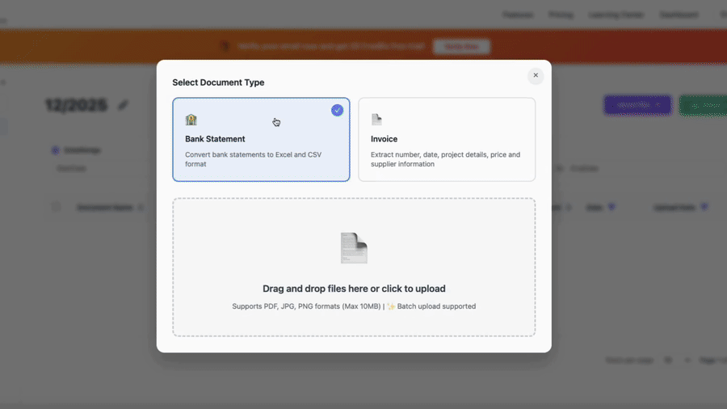
Task: Click the button in the orange banner
Action: 461,47
